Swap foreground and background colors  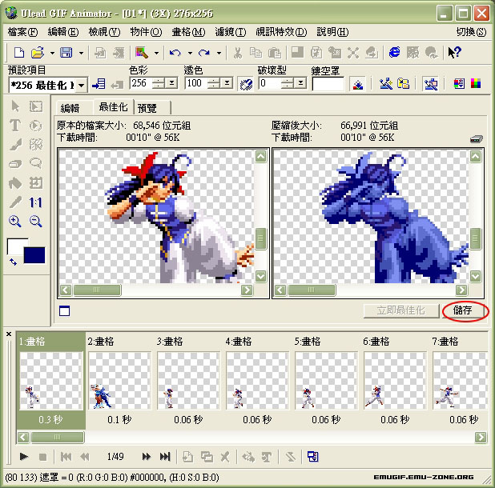(13, 262)
